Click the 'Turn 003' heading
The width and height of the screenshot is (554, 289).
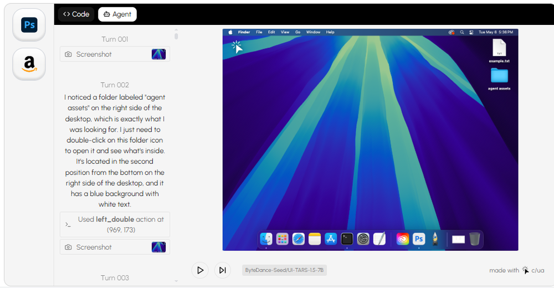[x=115, y=278]
